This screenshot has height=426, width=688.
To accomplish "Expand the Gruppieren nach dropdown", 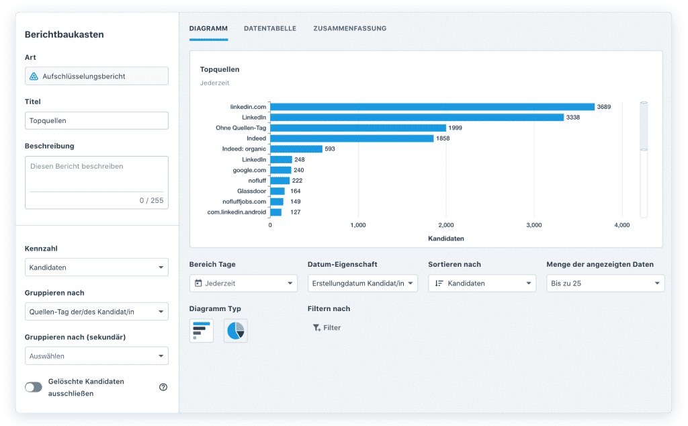I will pos(96,312).
